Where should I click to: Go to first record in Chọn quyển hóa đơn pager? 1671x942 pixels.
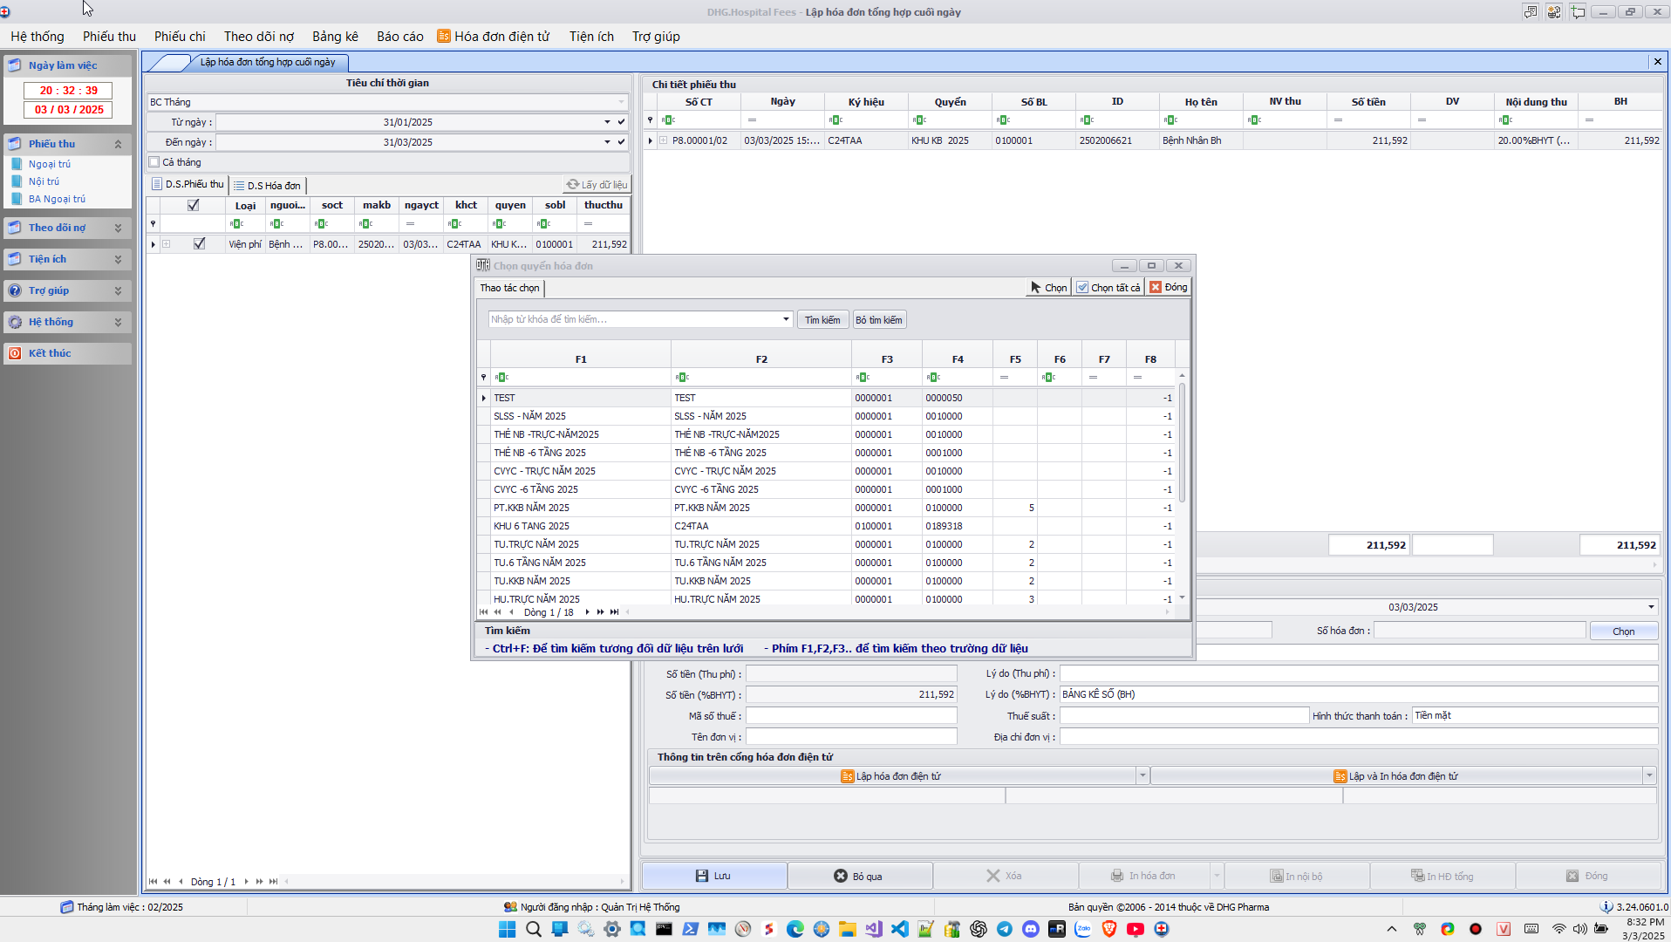click(484, 612)
